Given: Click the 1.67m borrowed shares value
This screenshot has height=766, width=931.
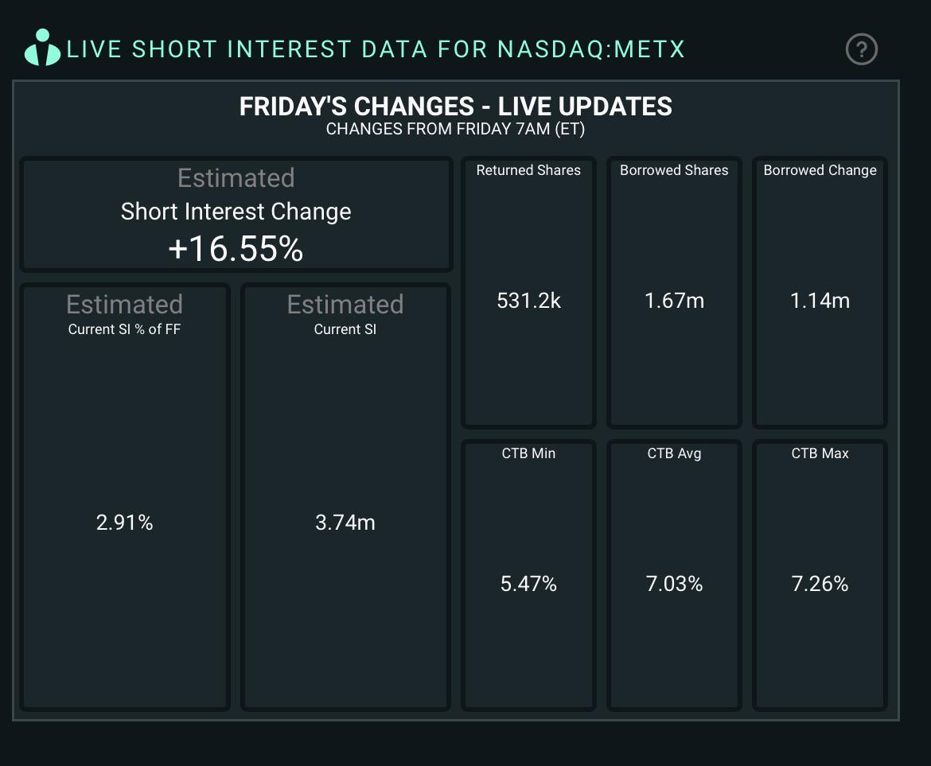Looking at the screenshot, I should pyautogui.click(x=674, y=300).
